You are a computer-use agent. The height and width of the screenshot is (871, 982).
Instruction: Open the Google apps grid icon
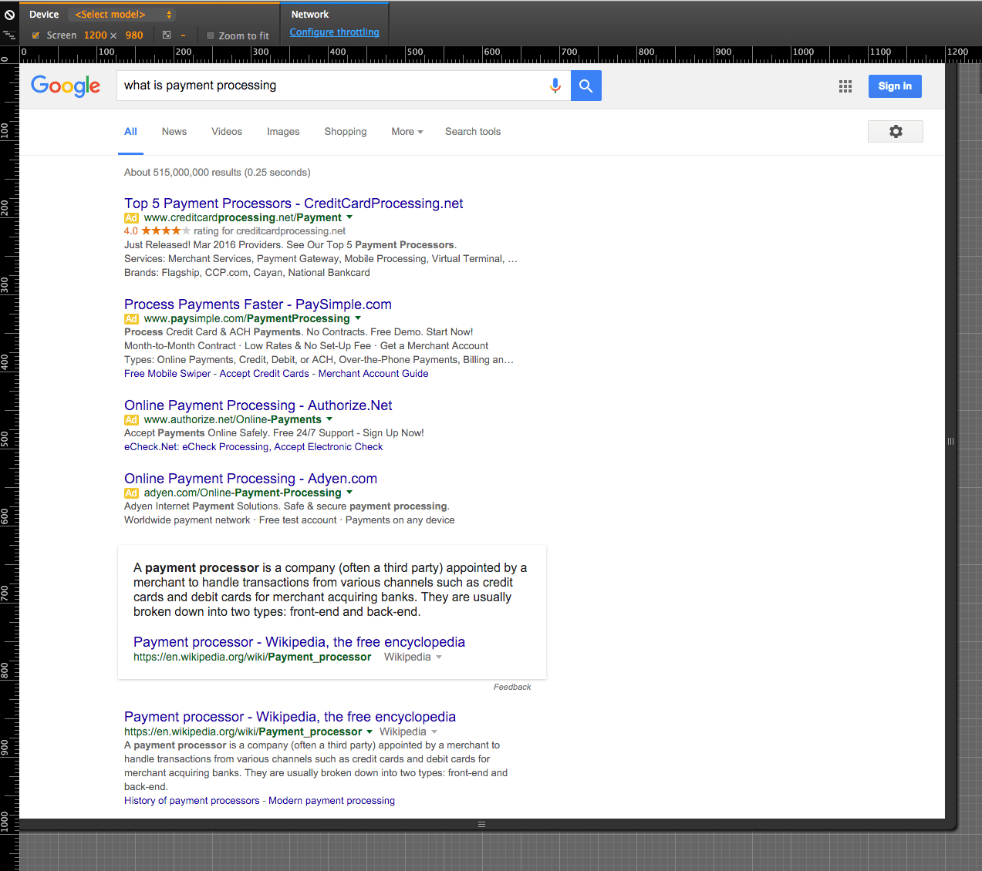coord(845,86)
